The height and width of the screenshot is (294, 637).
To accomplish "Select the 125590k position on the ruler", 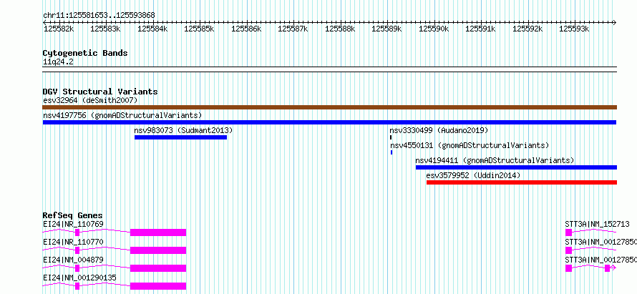I will tap(434, 29).
